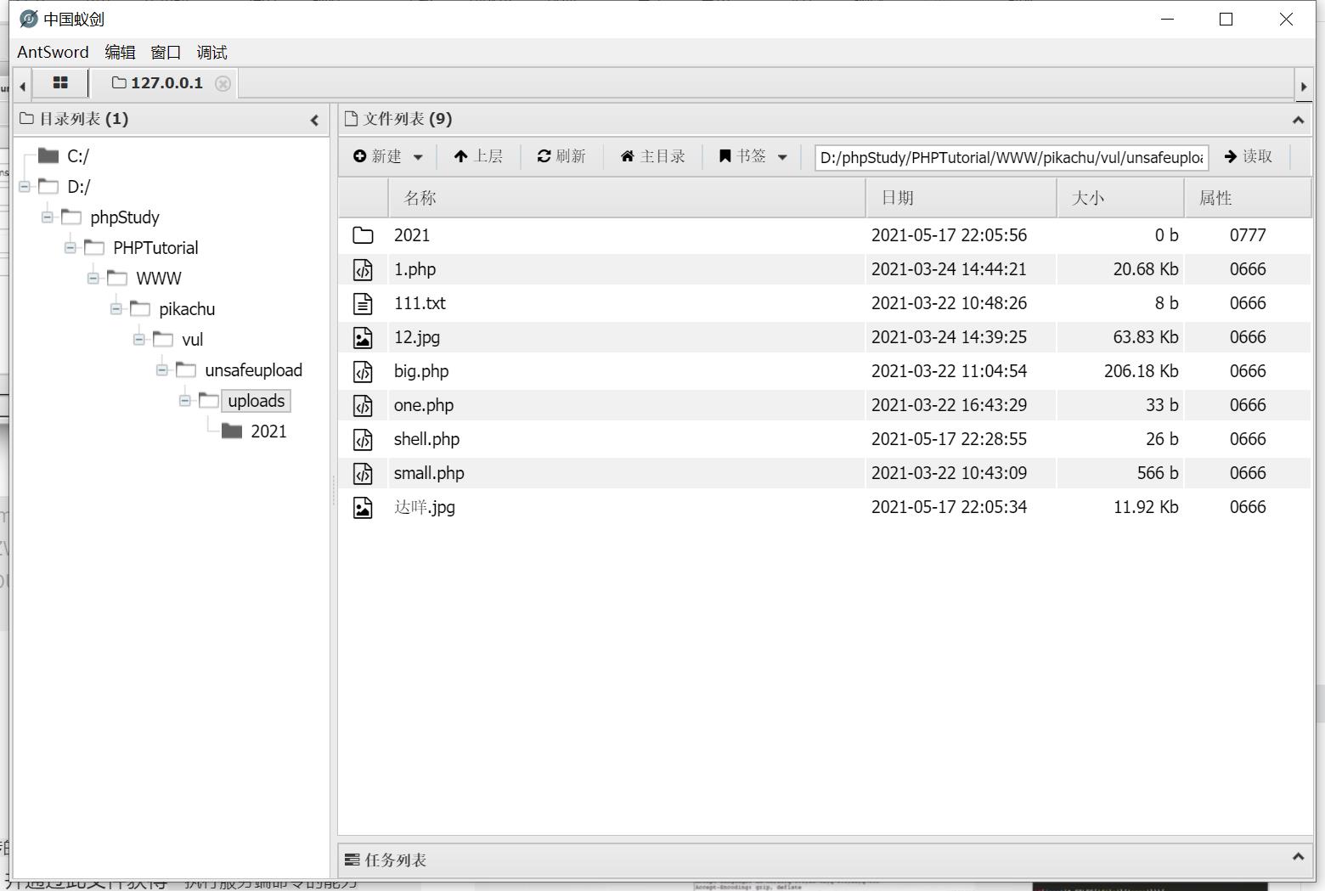
Task: Click the 111.txt text file icon
Action: [x=363, y=303]
